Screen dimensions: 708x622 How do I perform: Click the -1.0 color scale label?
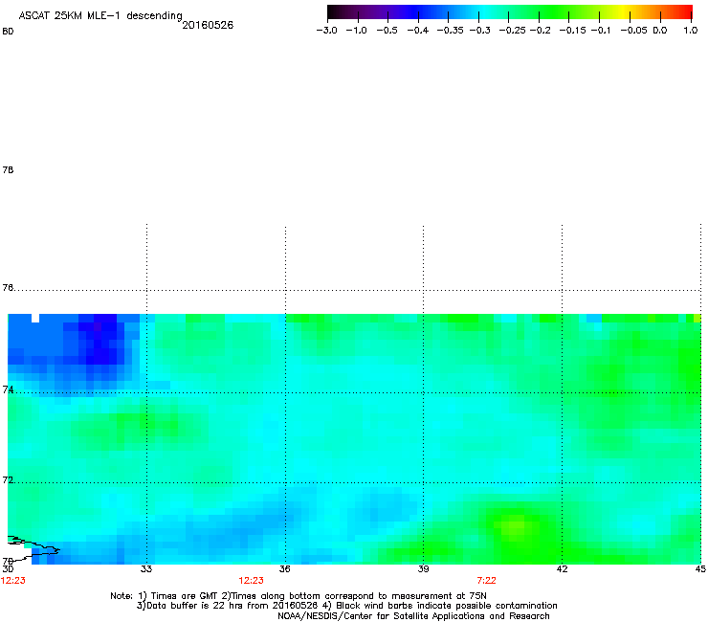click(356, 31)
